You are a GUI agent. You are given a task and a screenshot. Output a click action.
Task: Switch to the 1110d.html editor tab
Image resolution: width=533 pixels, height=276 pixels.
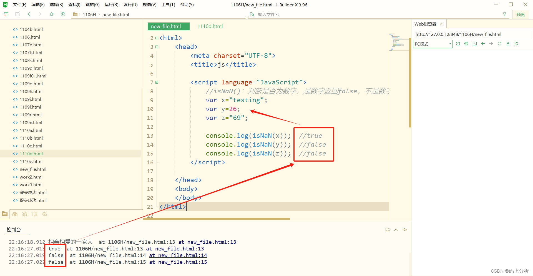[210, 26]
